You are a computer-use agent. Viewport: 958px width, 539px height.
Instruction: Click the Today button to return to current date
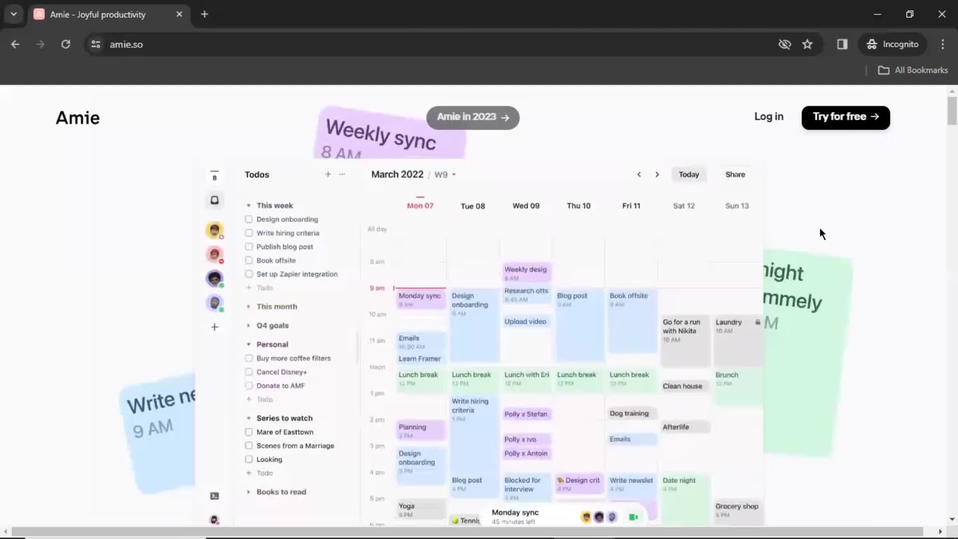coord(689,174)
